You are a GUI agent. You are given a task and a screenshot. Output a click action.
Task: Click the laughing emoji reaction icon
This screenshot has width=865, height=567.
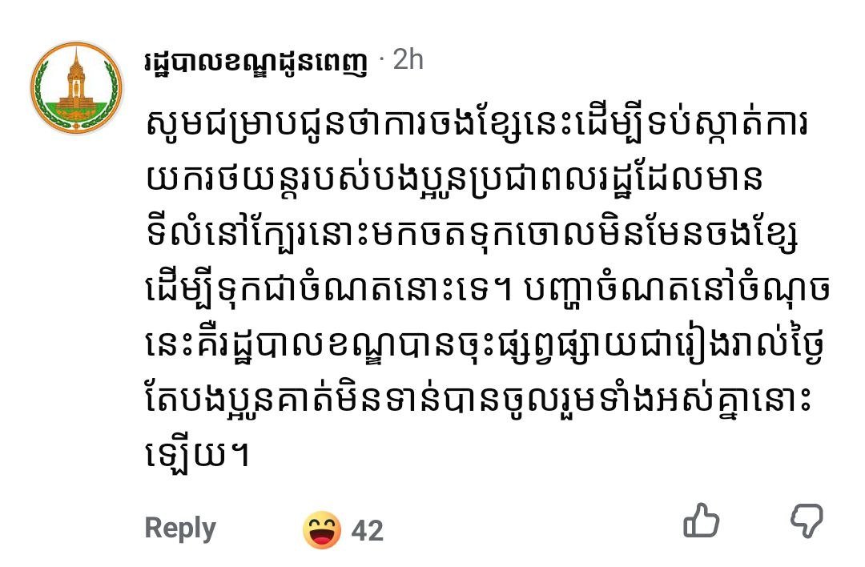pos(322,529)
